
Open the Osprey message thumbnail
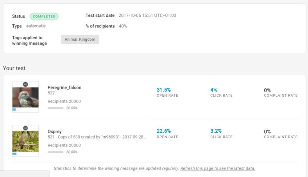click(25, 141)
